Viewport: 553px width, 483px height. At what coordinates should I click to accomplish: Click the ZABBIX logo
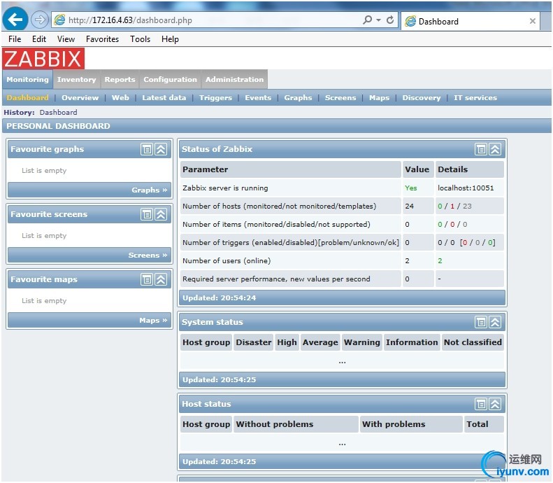coord(43,59)
